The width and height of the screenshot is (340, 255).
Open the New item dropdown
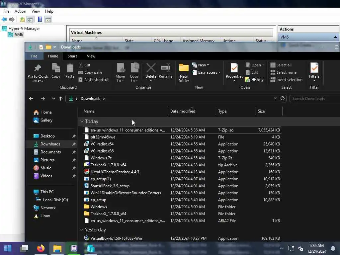coord(201,65)
